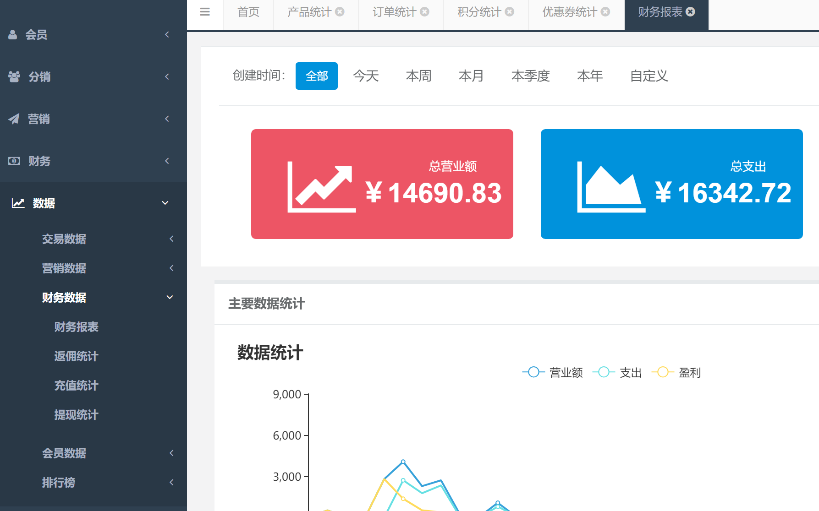Viewport: 819px width, 511px height.
Task: Hide the 盈利 series in legend
Action: [x=676, y=373]
